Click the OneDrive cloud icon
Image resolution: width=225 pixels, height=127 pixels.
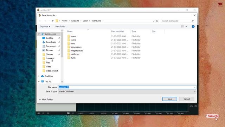click(42, 76)
